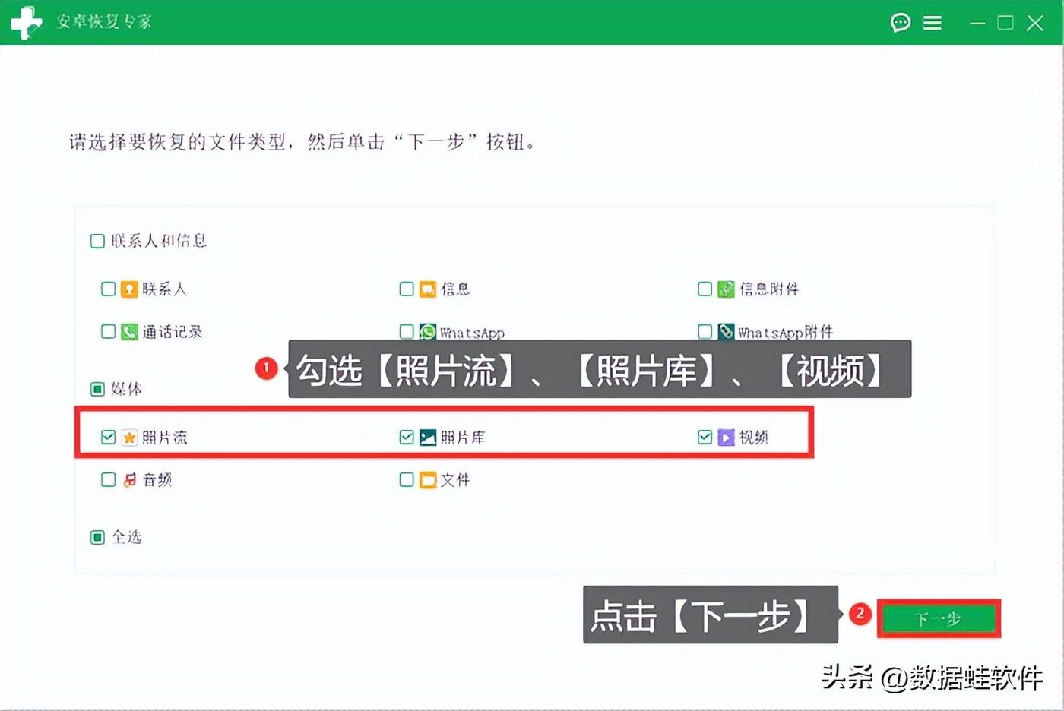Close the recovery app window
Image resolution: width=1064 pixels, height=711 pixels.
click(1035, 23)
